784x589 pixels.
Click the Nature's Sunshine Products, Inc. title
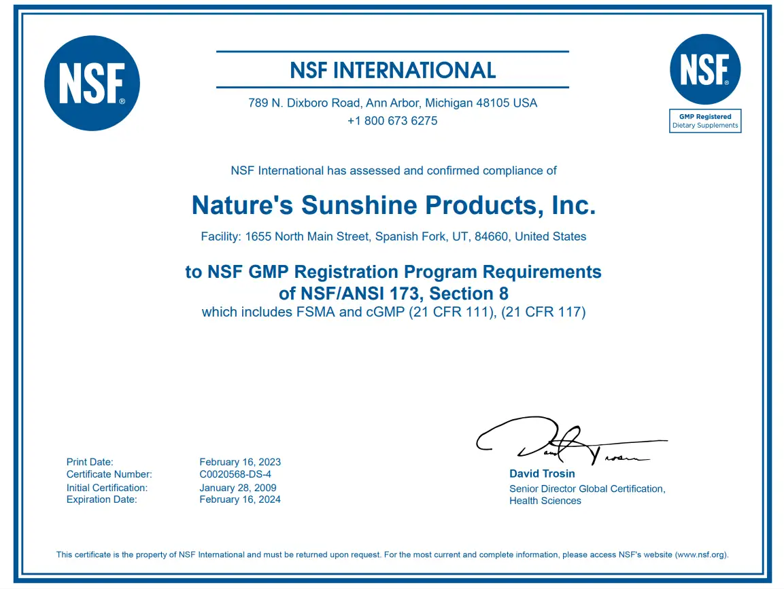pos(393,204)
